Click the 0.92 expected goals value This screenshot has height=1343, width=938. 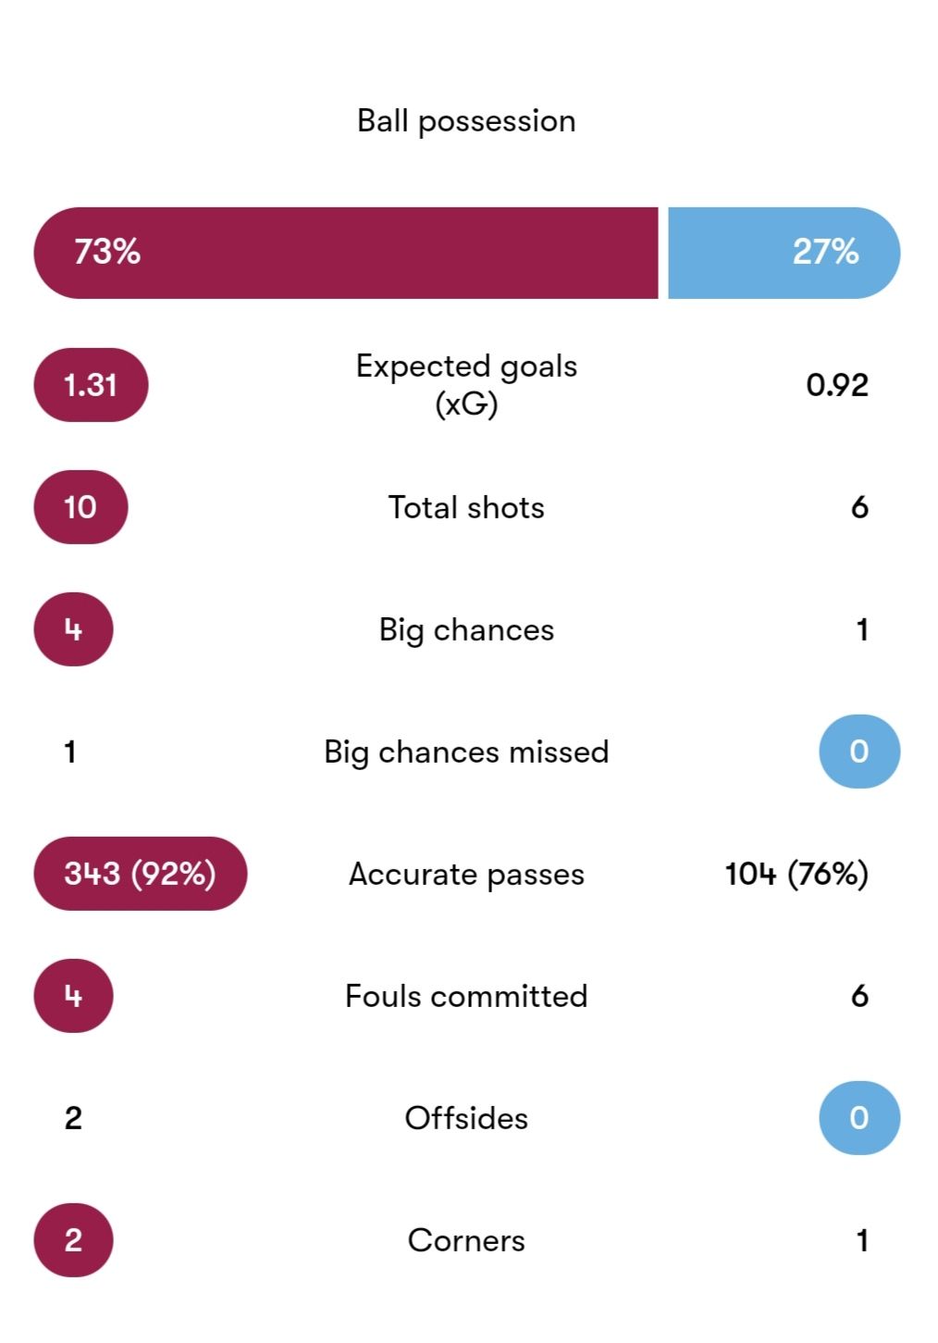click(x=837, y=385)
